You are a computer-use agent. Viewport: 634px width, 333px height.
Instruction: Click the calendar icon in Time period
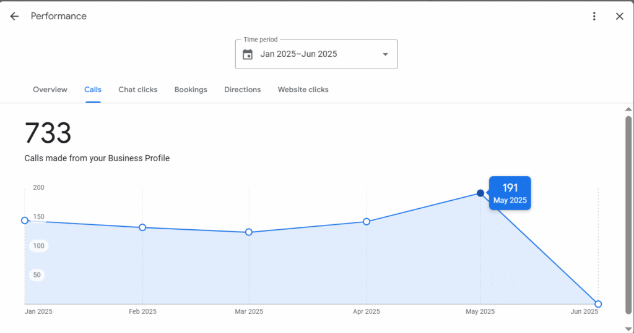[x=248, y=54]
